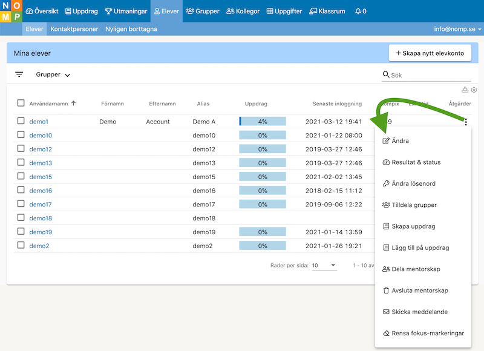Click Skapa nytt elevkonto button
The width and height of the screenshot is (484, 351).
(430, 53)
